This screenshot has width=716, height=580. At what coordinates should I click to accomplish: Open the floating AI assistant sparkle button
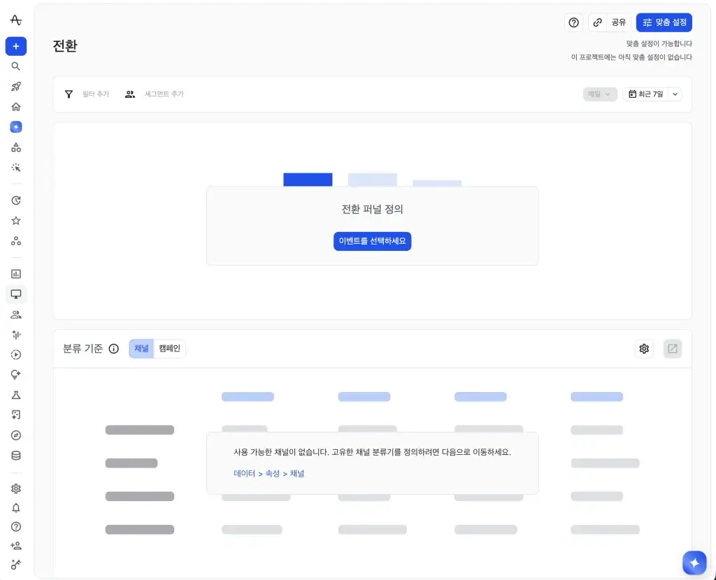click(694, 563)
